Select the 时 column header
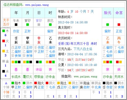127x100 pixels. (x=50, y=13)
